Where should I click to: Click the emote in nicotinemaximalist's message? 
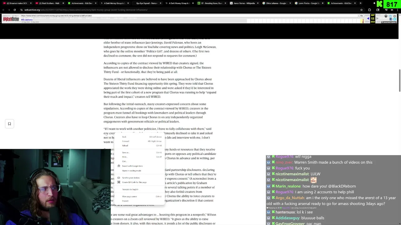pyautogui.click(x=313, y=180)
